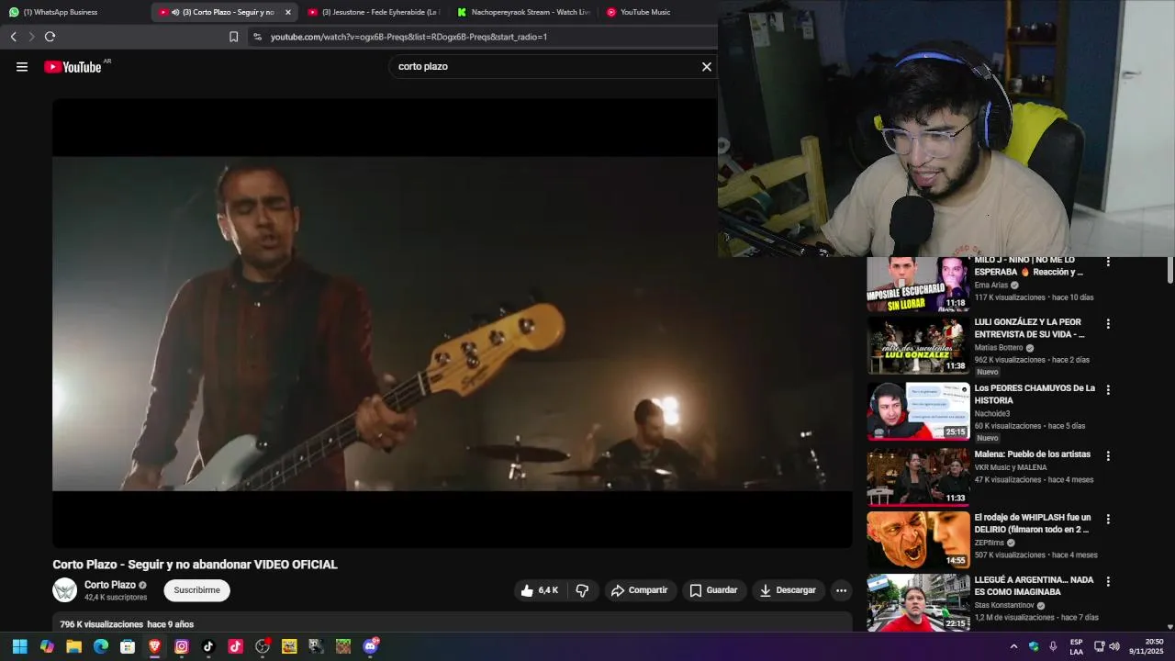Switch to Brave browser in the taskbar
The image size is (1175, 661).
[x=154, y=646]
